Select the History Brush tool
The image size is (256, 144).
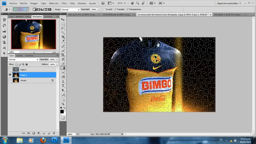click(x=63, y=59)
